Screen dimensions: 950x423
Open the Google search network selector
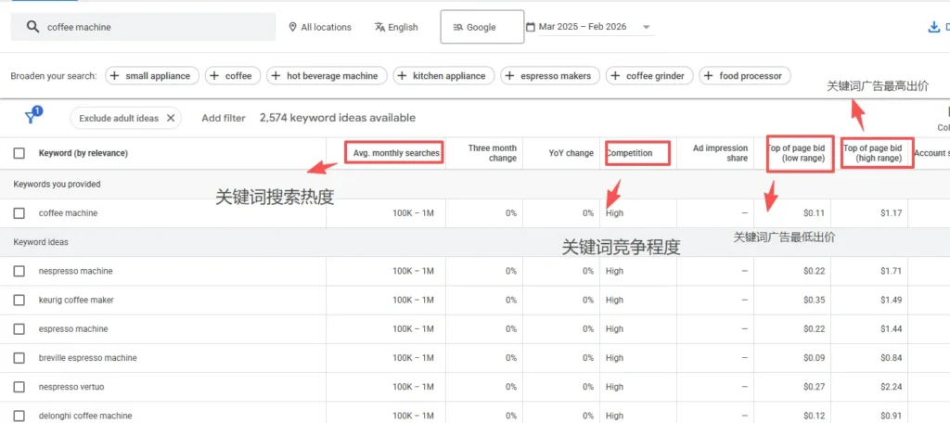(481, 27)
